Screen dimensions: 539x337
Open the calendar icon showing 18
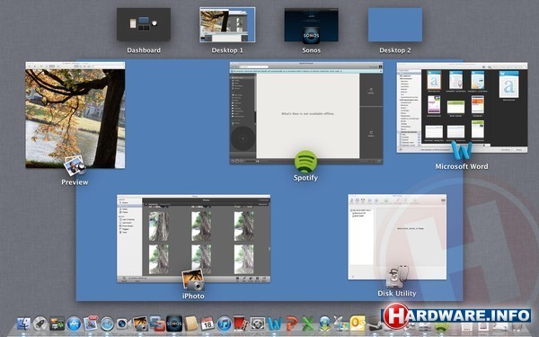click(208, 324)
